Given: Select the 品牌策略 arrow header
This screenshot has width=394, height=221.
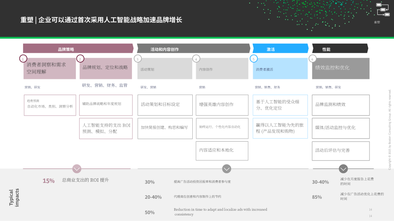Looking at the screenshot, I should pos(78,48).
